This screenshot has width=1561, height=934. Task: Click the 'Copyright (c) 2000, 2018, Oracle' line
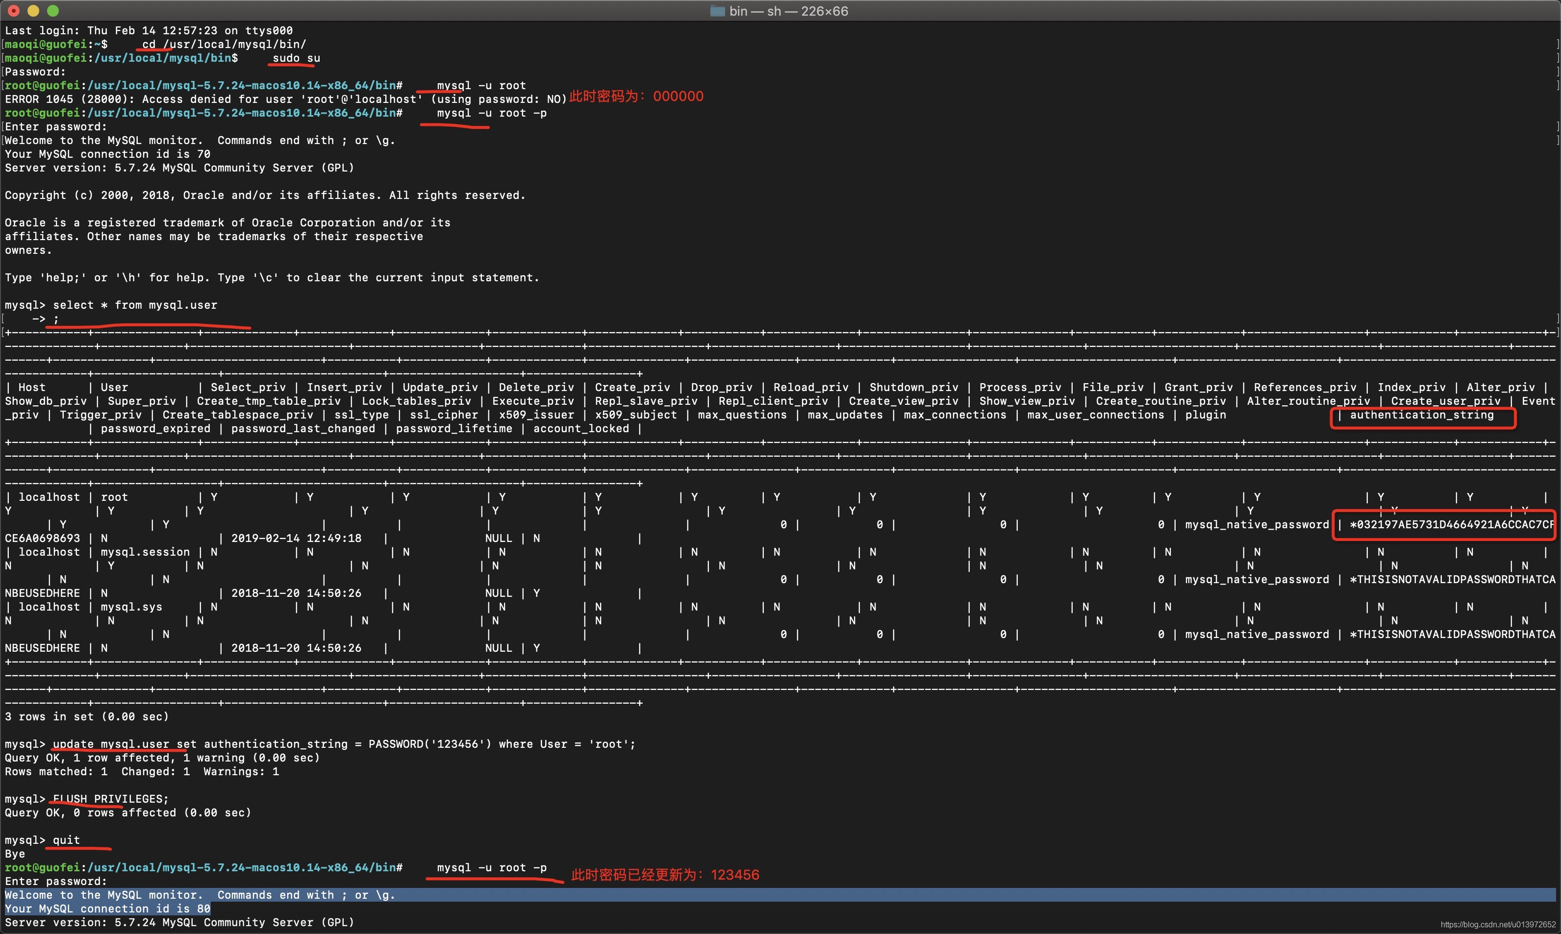click(x=265, y=195)
